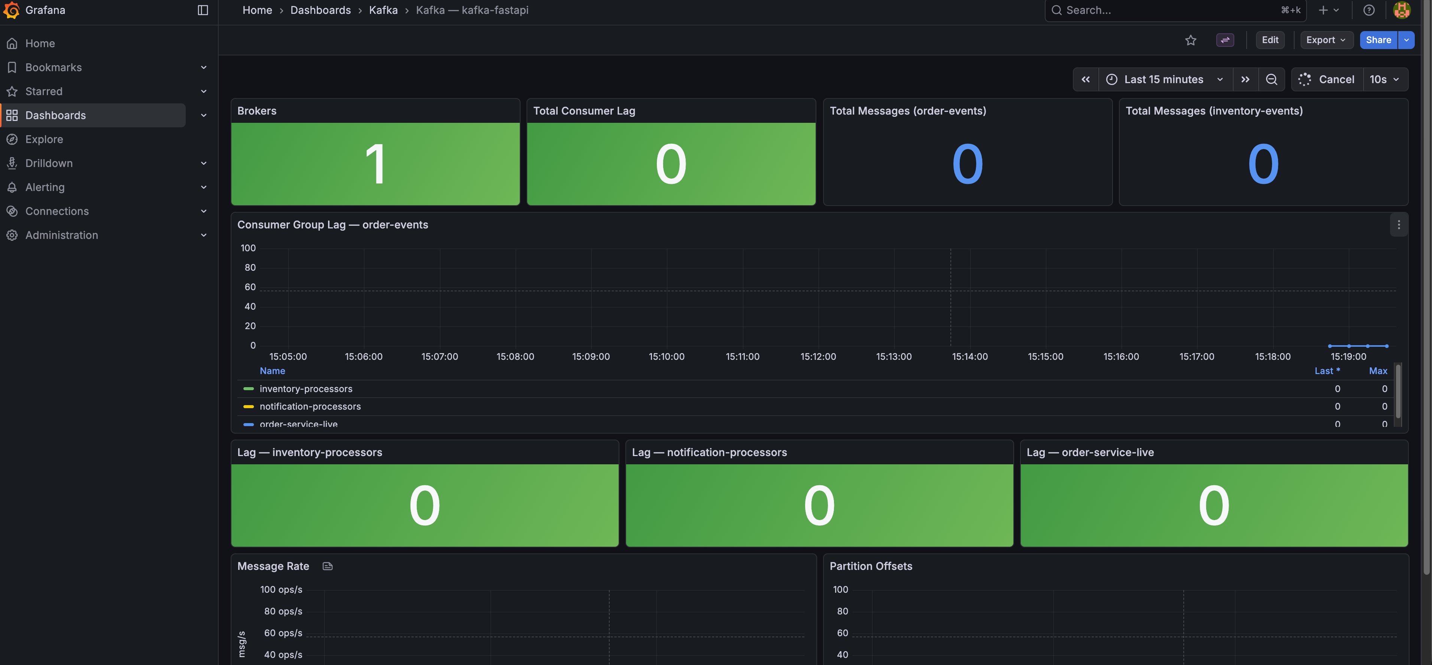Click the Lag — notification-processors panel title
Screen dimensions: 1432x665
click(709, 452)
